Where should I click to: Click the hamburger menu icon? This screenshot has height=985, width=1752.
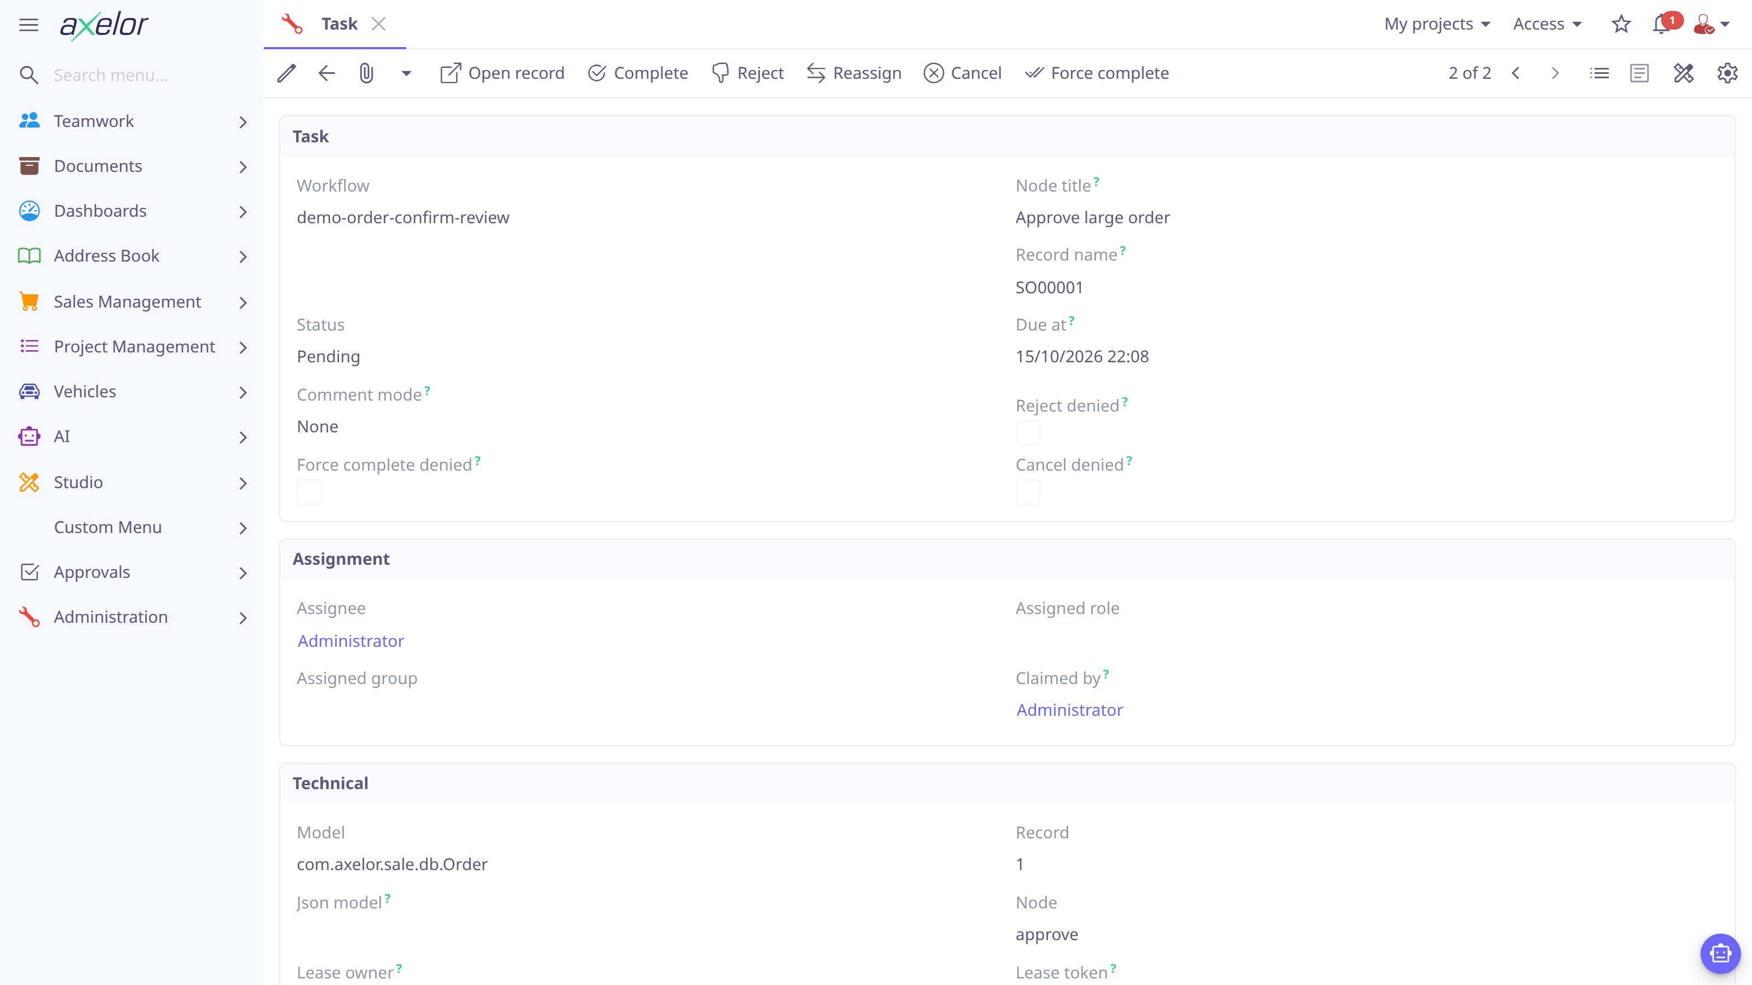coord(28,25)
